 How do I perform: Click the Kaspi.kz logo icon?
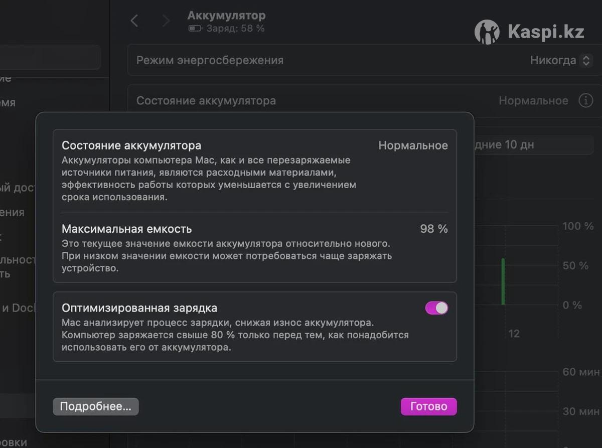[x=487, y=33]
